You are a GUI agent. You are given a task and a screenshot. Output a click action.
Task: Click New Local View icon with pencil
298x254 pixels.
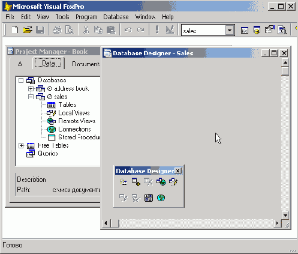(x=173, y=182)
